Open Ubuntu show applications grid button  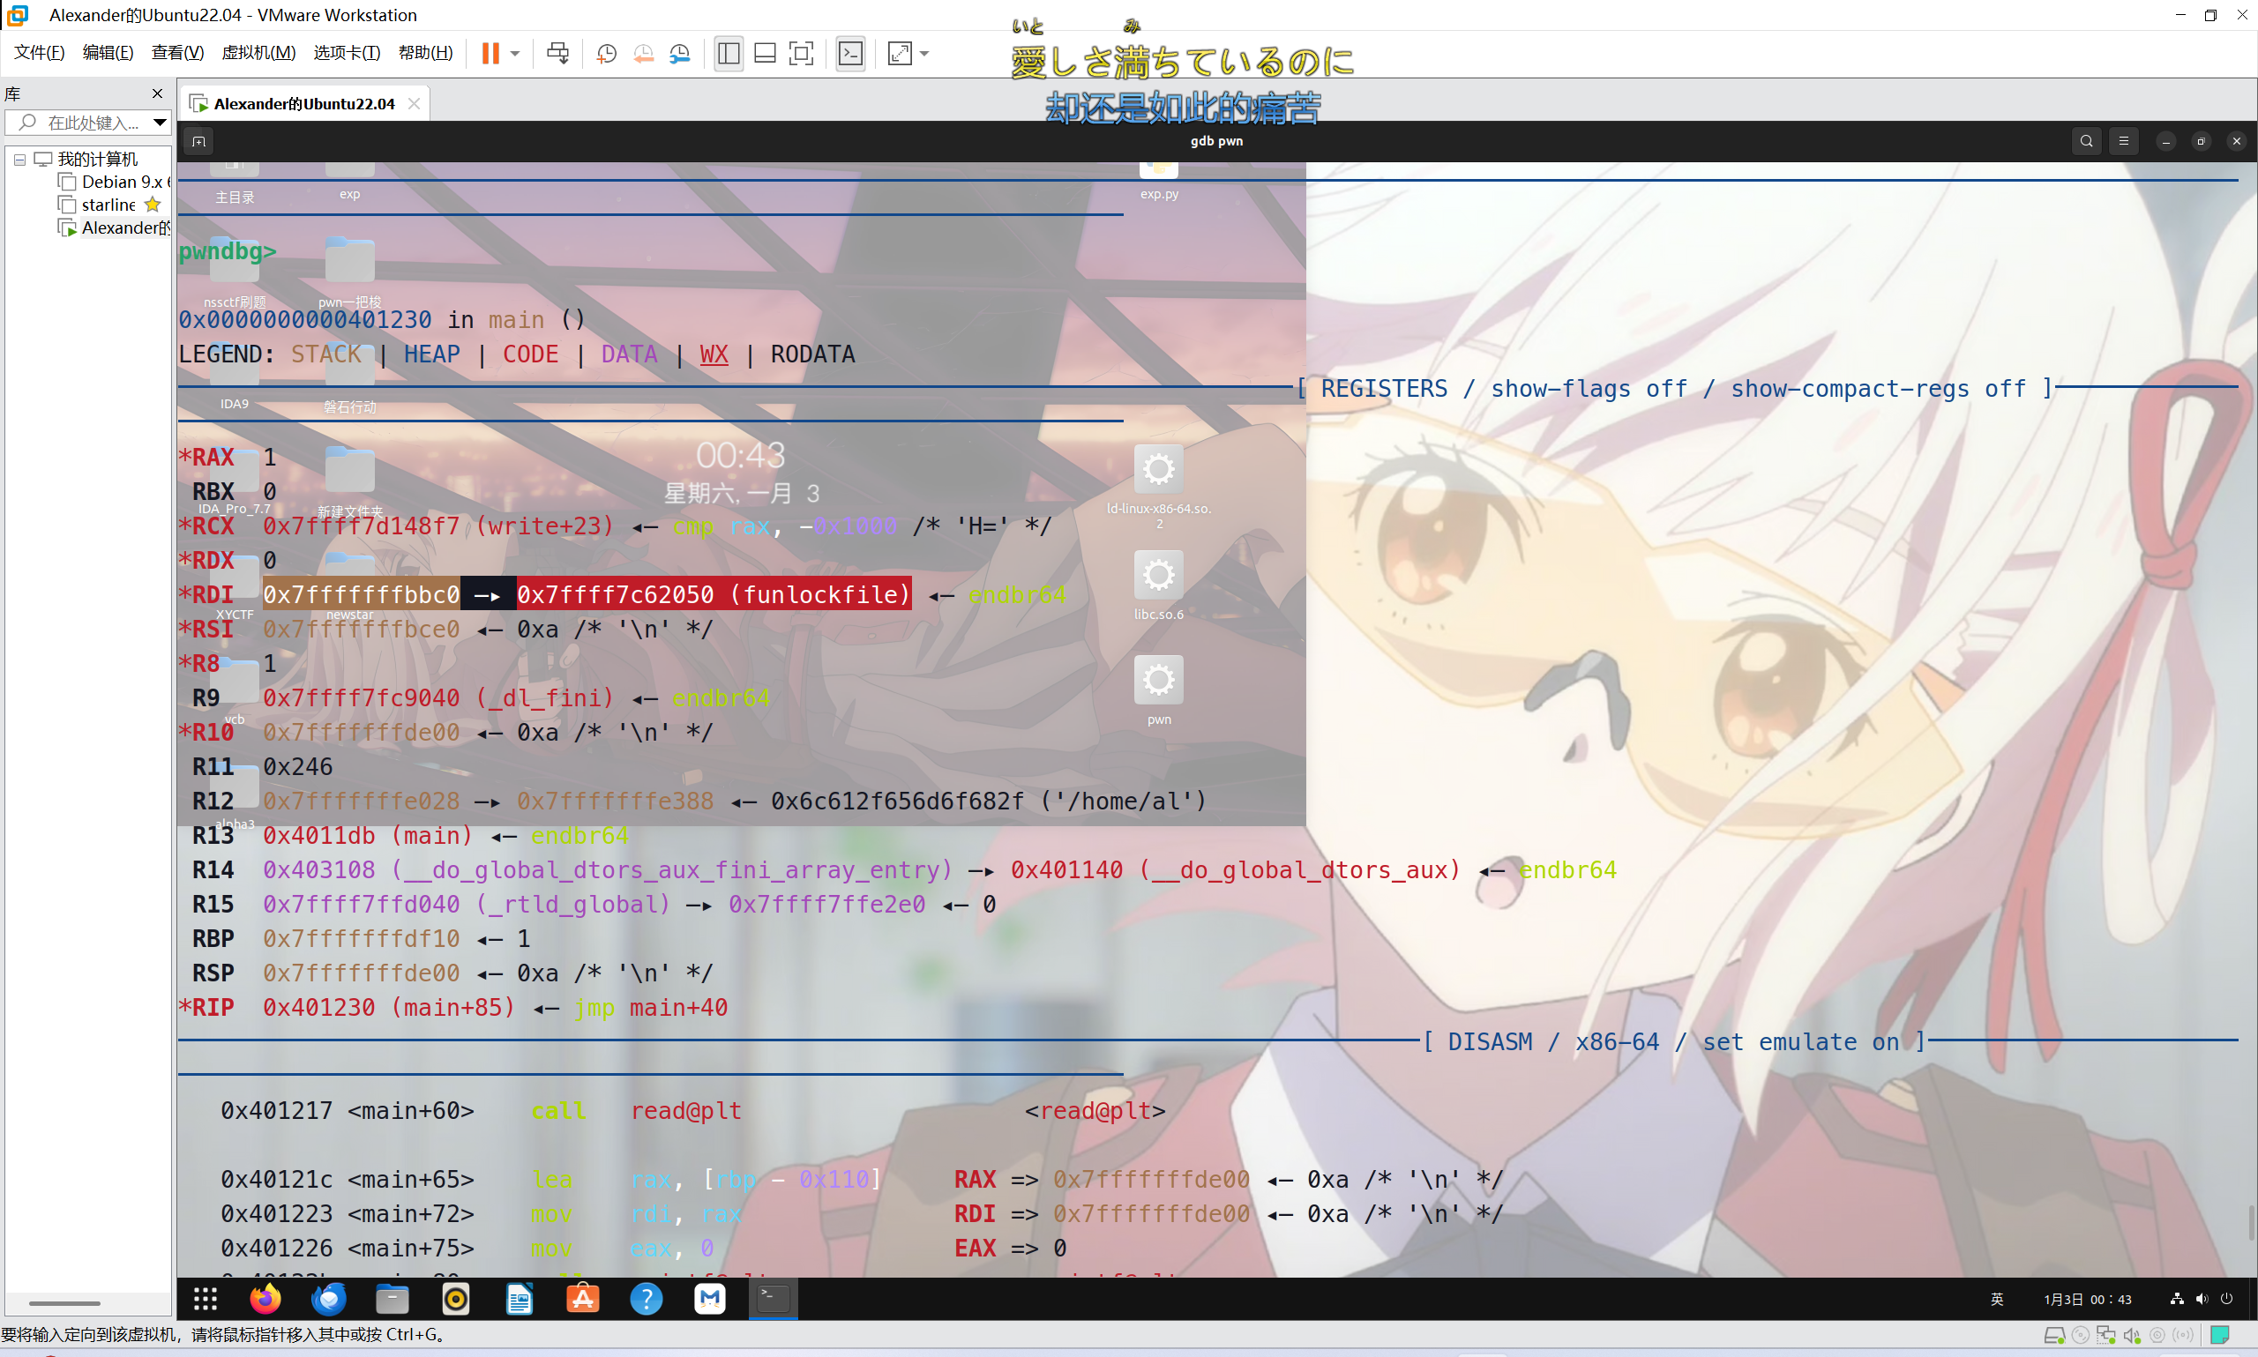point(205,1299)
